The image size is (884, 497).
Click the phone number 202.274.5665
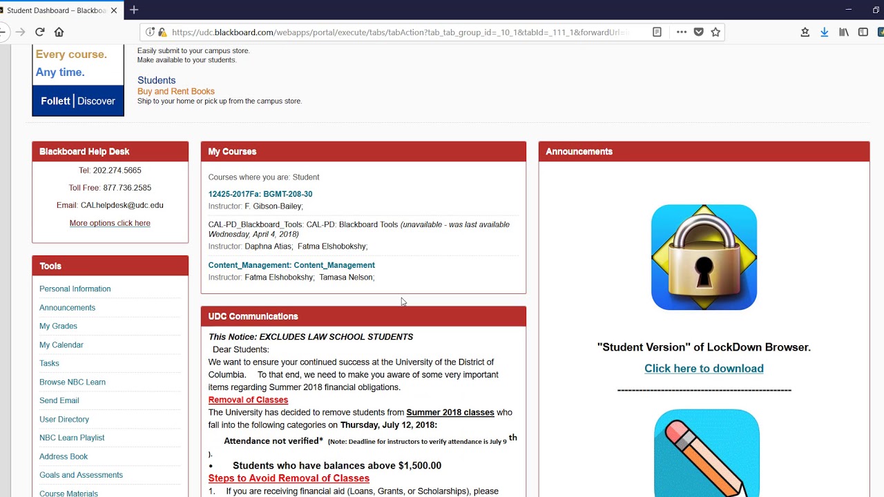[117, 170]
